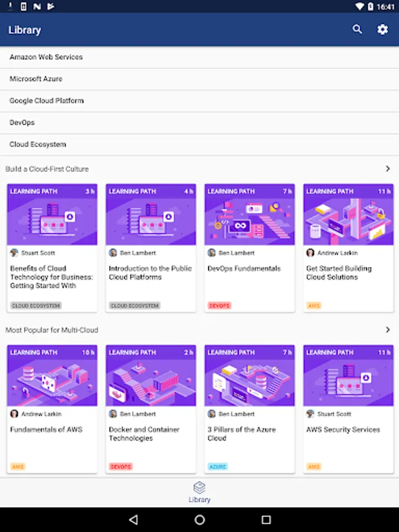Tap the Build a Cloud-First Culture heading
The height and width of the screenshot is (532, 399).
pos(47,169)
